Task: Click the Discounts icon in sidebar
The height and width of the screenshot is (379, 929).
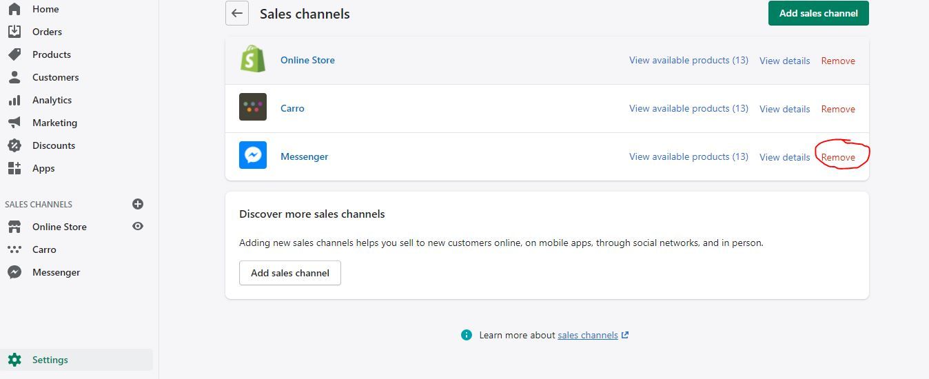Action: [x=14, y=145]
